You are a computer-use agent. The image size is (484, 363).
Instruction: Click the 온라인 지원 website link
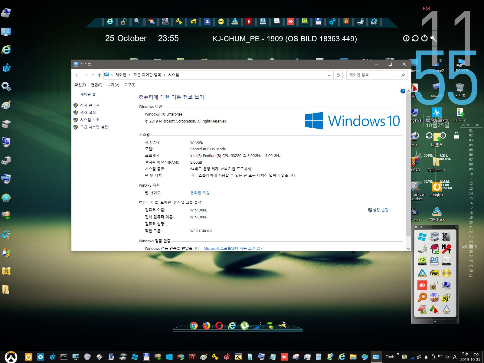click(x=200, y=193)
